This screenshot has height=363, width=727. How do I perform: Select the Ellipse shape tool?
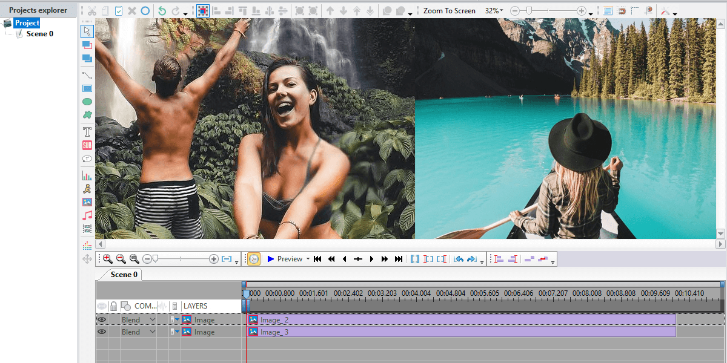pyautogui.click(x=87, y=102)
